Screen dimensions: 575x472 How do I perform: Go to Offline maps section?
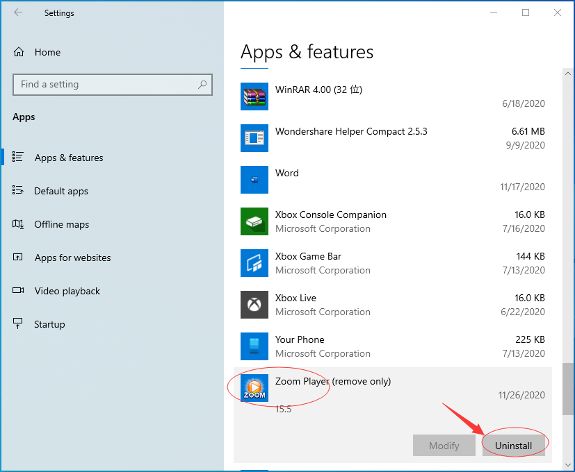[x=62, y=224]
